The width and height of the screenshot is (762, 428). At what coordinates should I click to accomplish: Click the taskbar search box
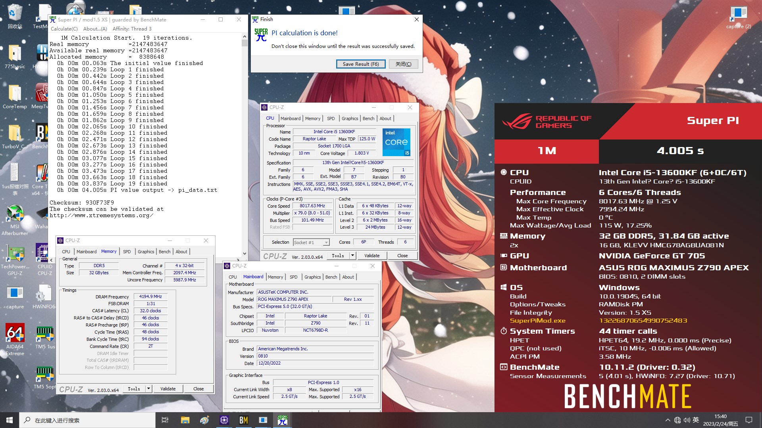click(x=87, y=420)
